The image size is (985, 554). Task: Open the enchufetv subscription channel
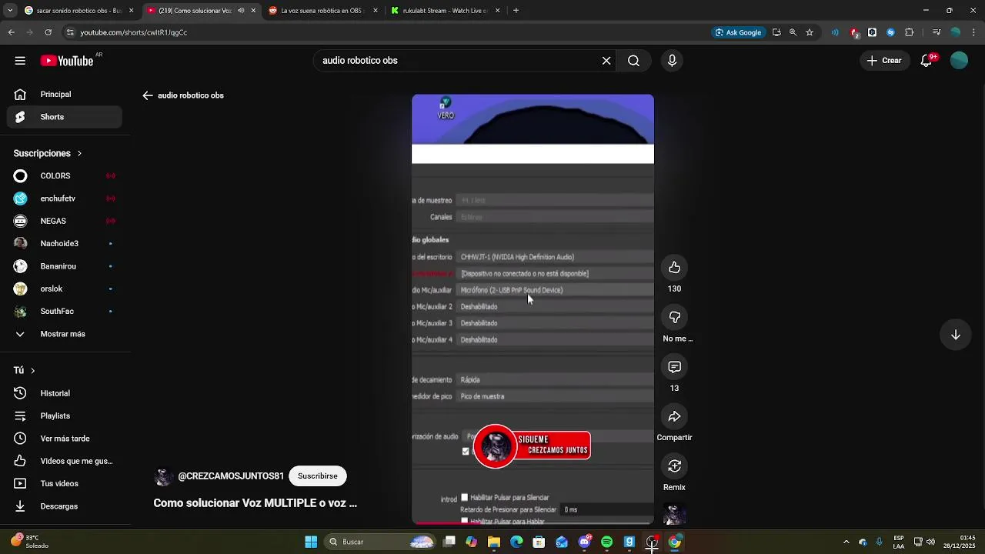65,199
